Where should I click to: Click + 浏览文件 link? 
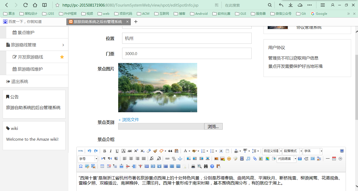[x=129, y=120]
